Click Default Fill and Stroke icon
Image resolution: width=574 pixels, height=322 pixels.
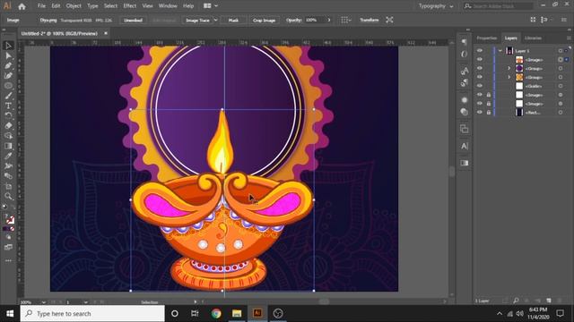(x=4, y=207)
